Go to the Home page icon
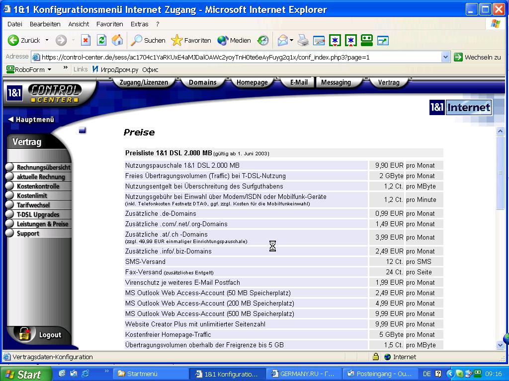 (x=117, y=41)
